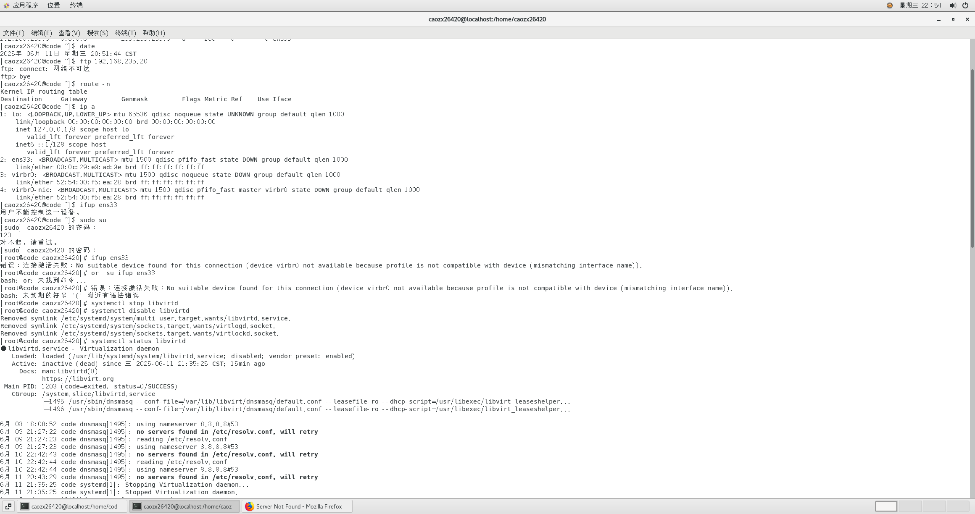
Task: Open the 文件(F) menu
Action: pyautogui.click(x=14, y=33)
